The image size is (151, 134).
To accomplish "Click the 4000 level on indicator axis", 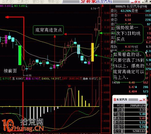I will [x=107, y=93].
